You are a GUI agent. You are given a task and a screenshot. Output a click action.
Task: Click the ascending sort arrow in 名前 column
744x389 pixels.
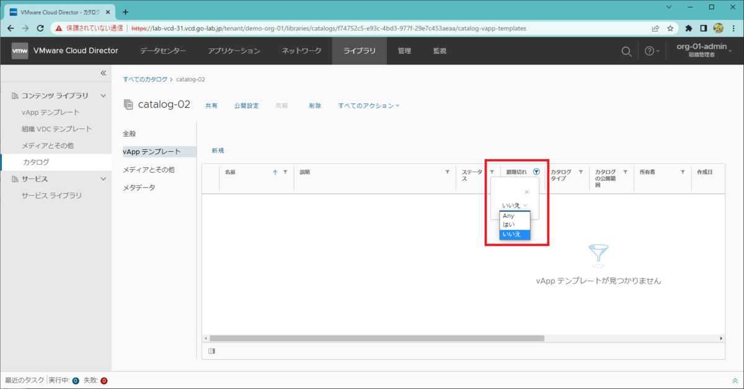click(x=275, y=172)
